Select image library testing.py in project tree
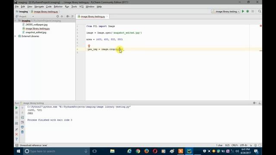Image resolution: width=276 pixels, height=155 pixels. point(38,28)
